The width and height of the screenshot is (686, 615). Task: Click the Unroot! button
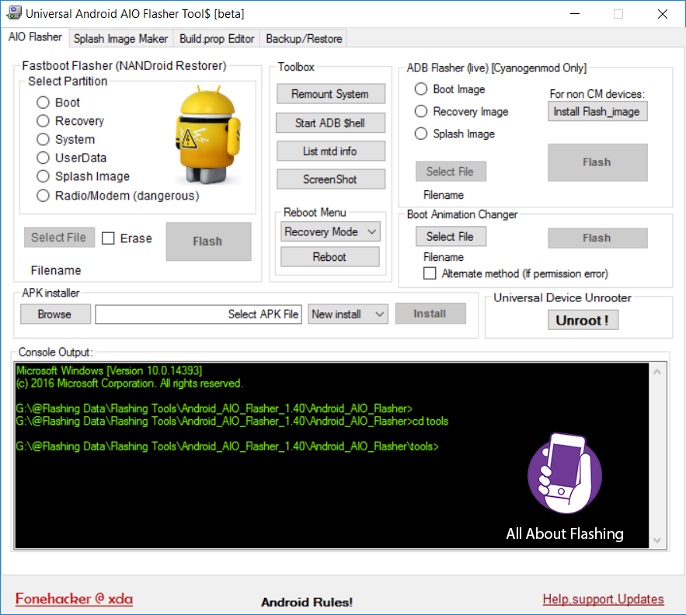[582, 319]
